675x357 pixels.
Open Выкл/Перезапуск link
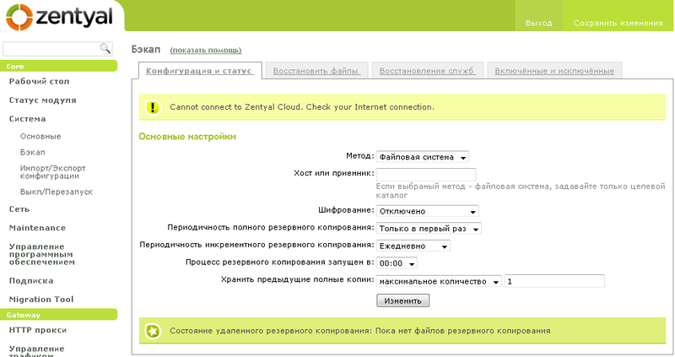[57, 192]
